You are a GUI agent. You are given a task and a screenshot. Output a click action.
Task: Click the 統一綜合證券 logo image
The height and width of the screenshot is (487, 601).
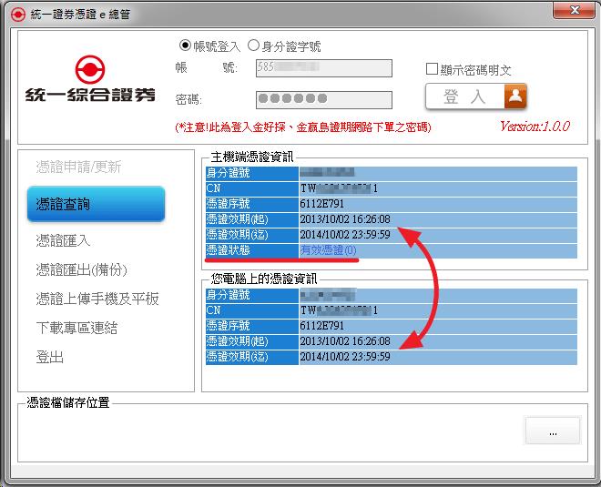(x=90, y=79)
